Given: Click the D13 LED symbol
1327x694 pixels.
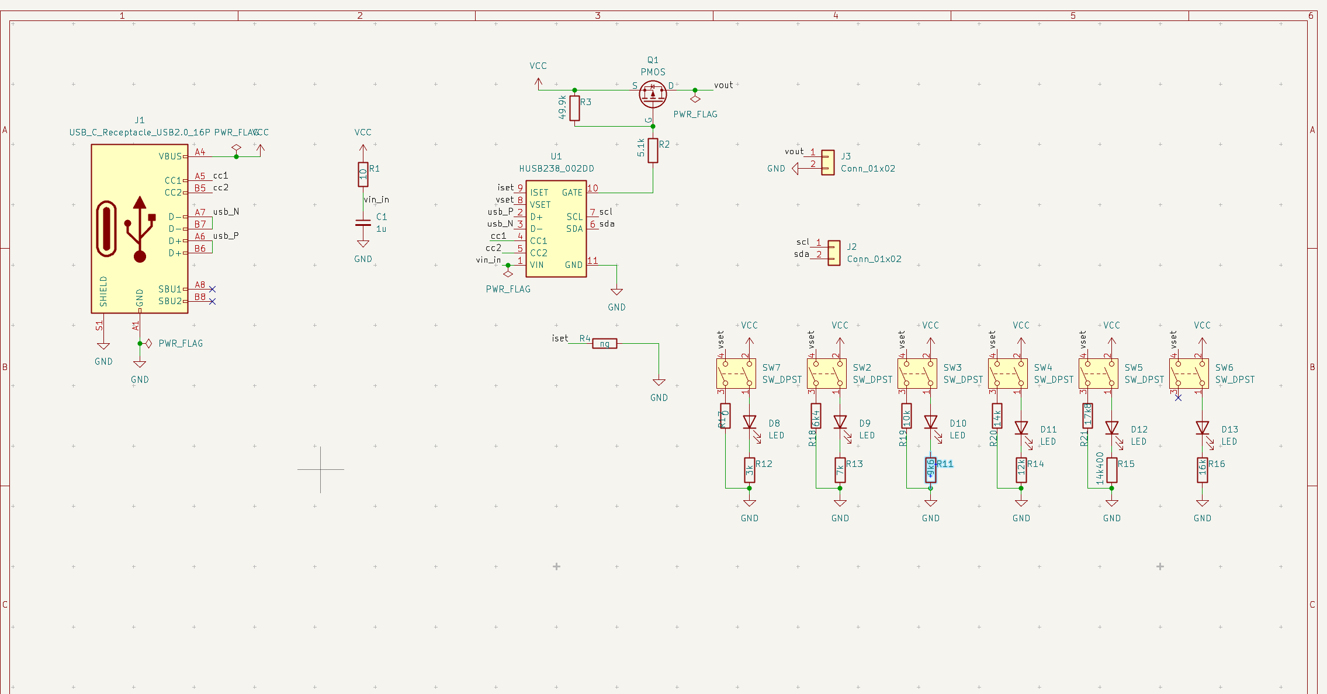Looking at the screenshot, I should (x=1202, y=428).
